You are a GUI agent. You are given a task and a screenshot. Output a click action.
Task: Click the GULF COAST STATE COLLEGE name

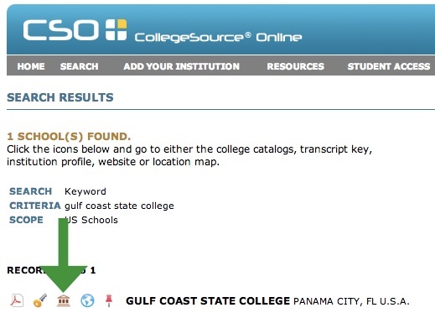208,301
